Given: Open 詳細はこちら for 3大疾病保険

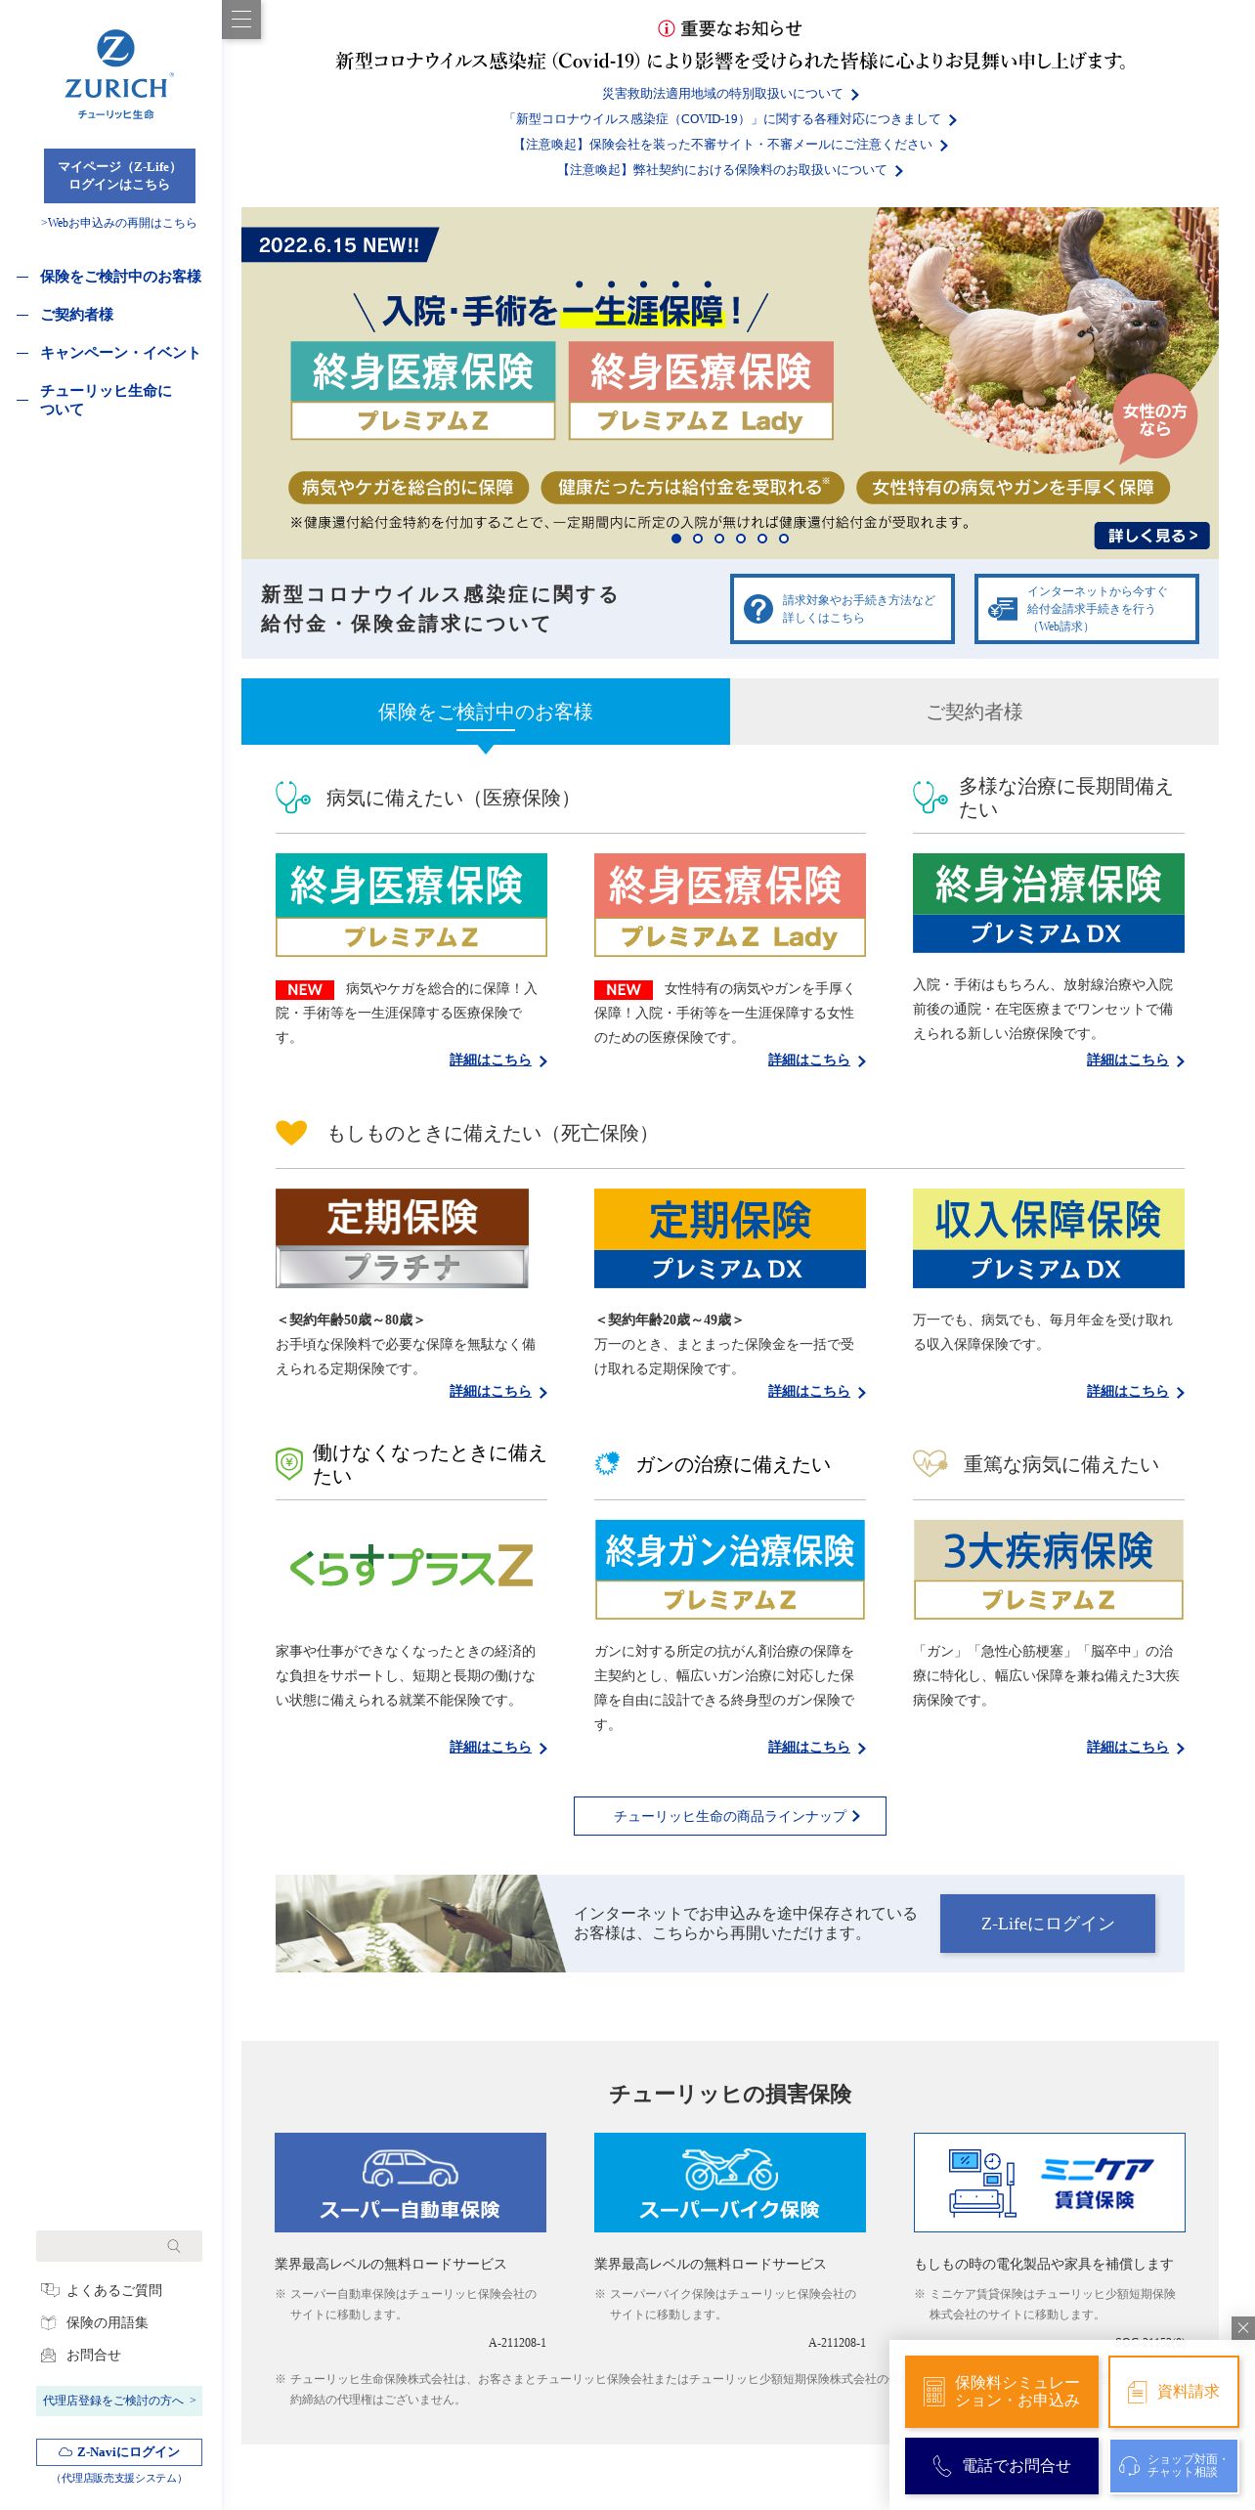Looking at the screenshot, I should pyautogui.click(x=1135, y=1747).
